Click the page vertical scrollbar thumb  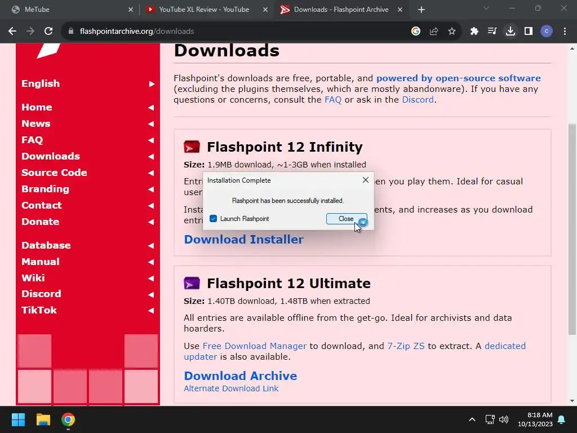pos(572,228)
